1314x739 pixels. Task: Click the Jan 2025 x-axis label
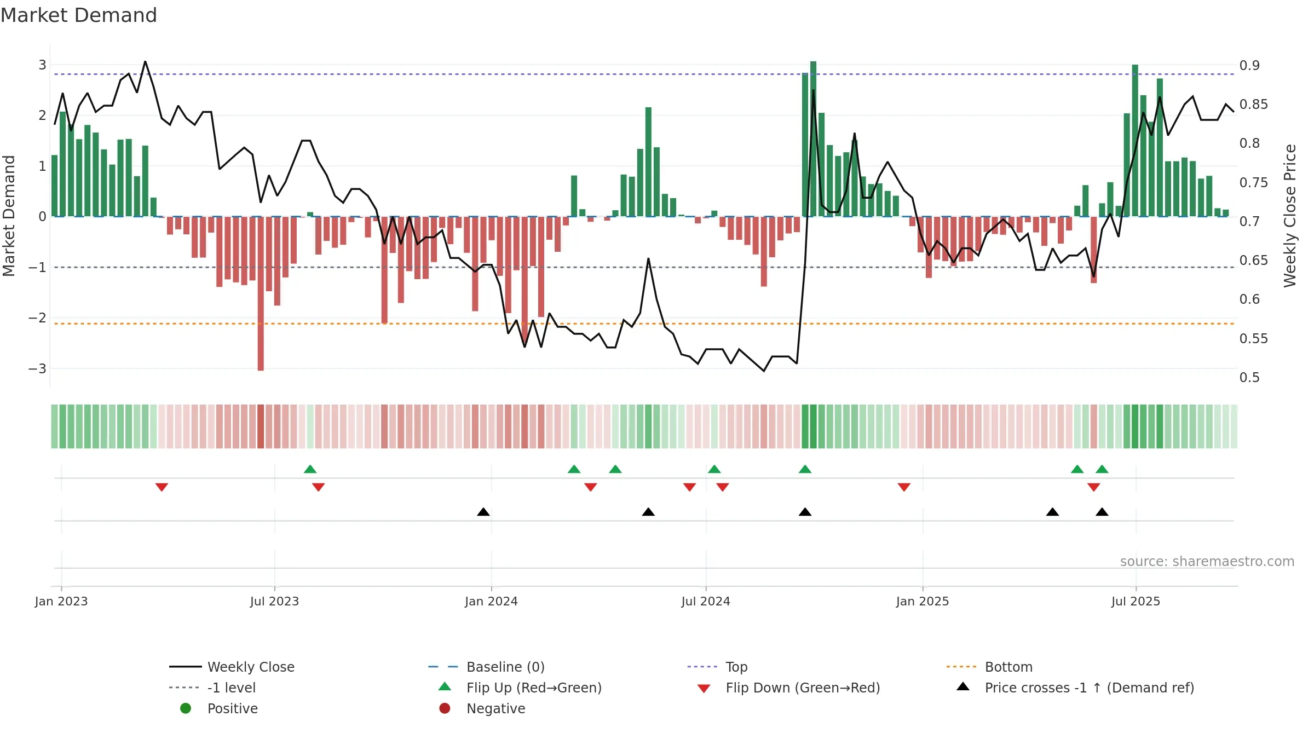tap(923, 602)
